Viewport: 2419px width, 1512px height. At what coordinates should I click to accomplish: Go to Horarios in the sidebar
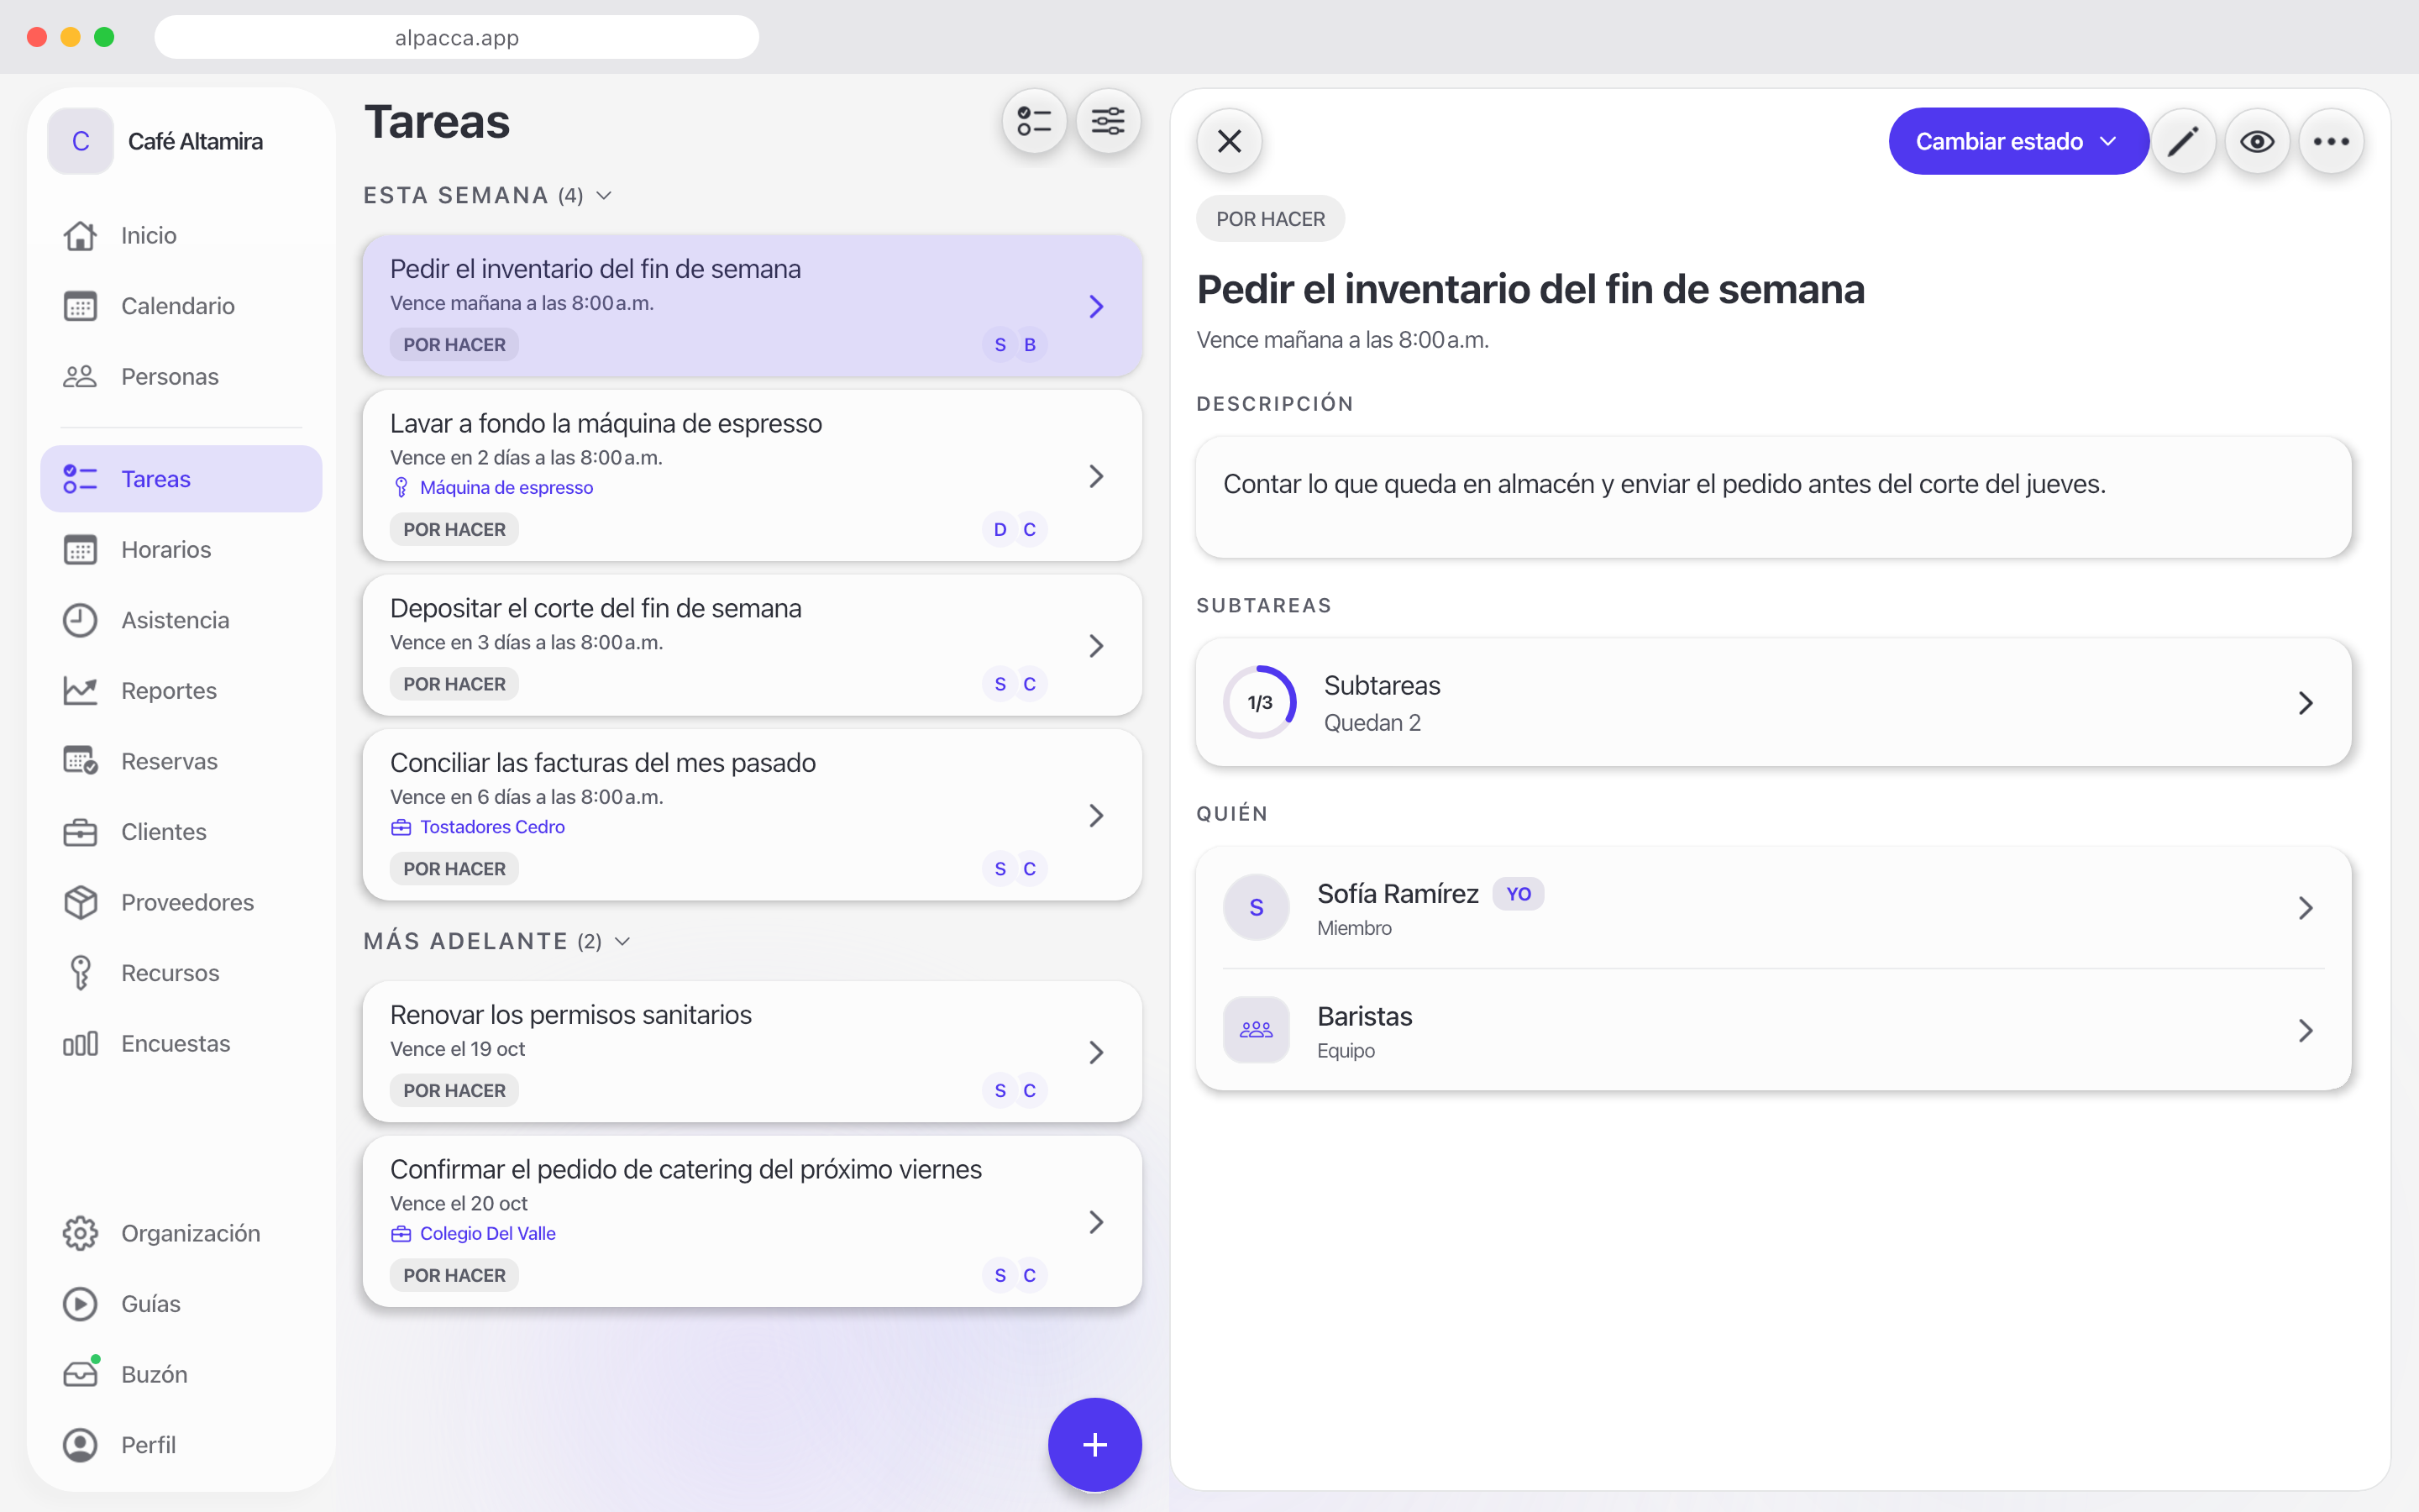181,549
